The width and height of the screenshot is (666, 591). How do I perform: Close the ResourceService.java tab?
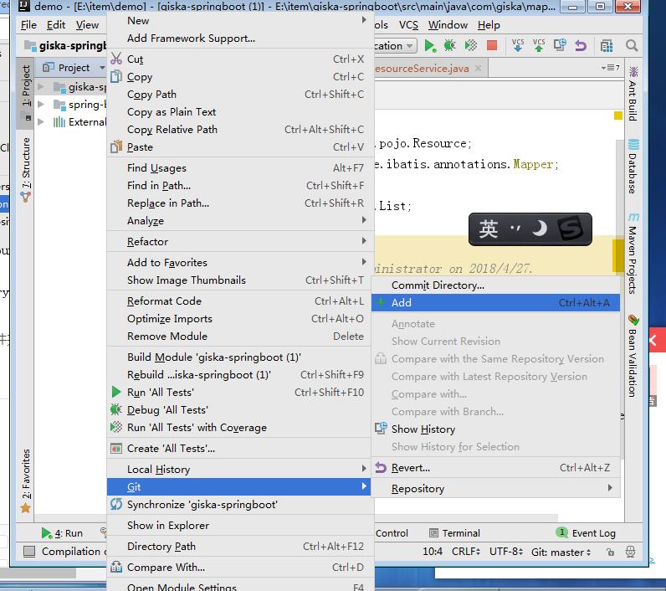point(479,69)
